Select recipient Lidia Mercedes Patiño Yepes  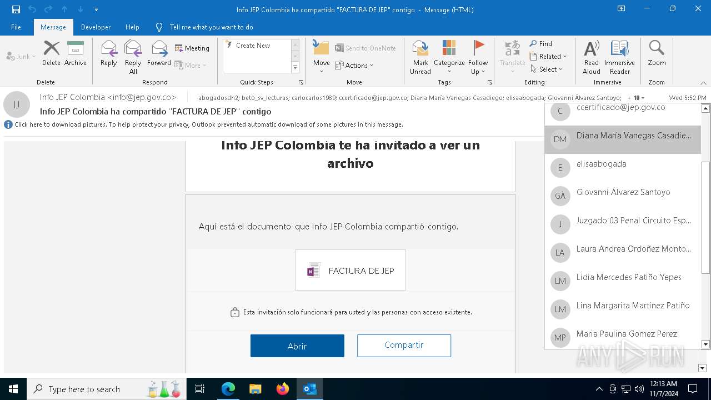coord(623,281)
